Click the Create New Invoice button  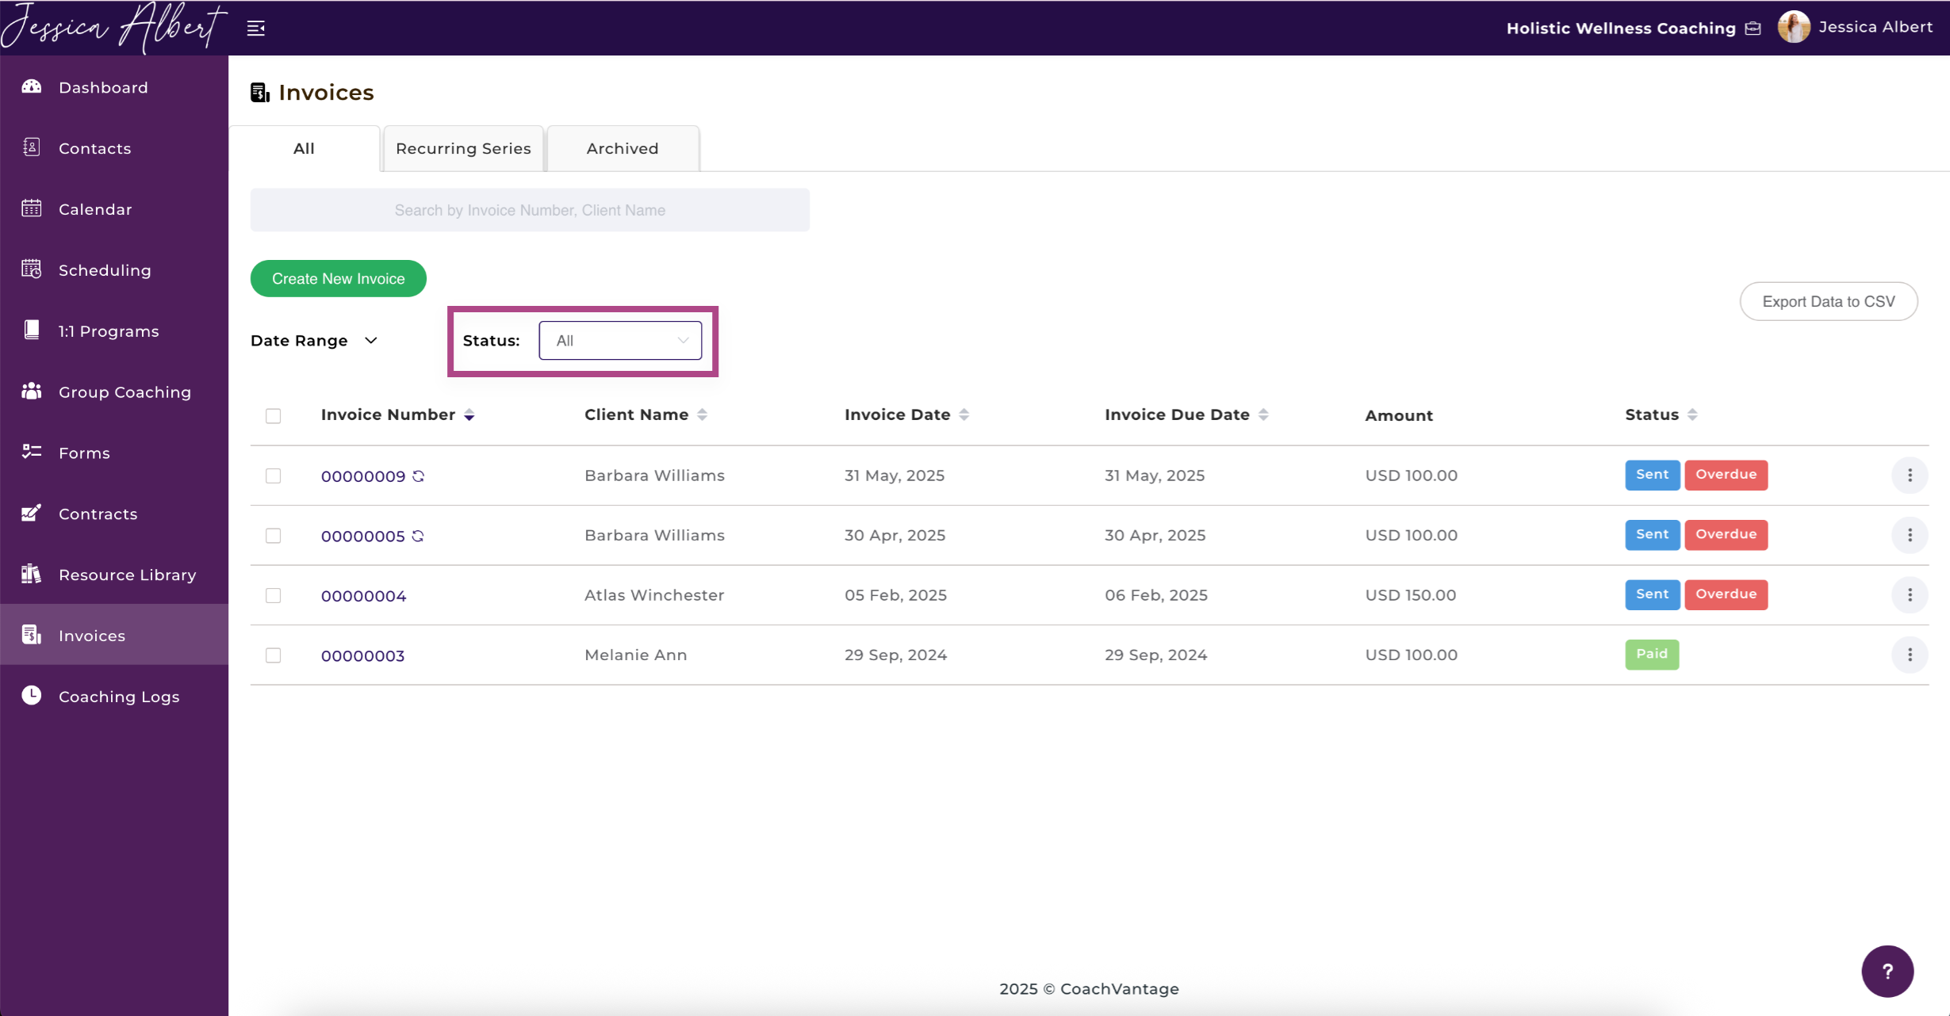pyautogui.click(x=339, y=279)
